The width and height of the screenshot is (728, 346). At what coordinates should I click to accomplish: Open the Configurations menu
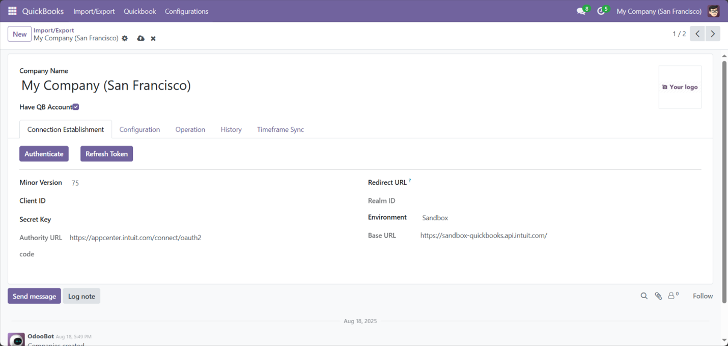(186, 11)
